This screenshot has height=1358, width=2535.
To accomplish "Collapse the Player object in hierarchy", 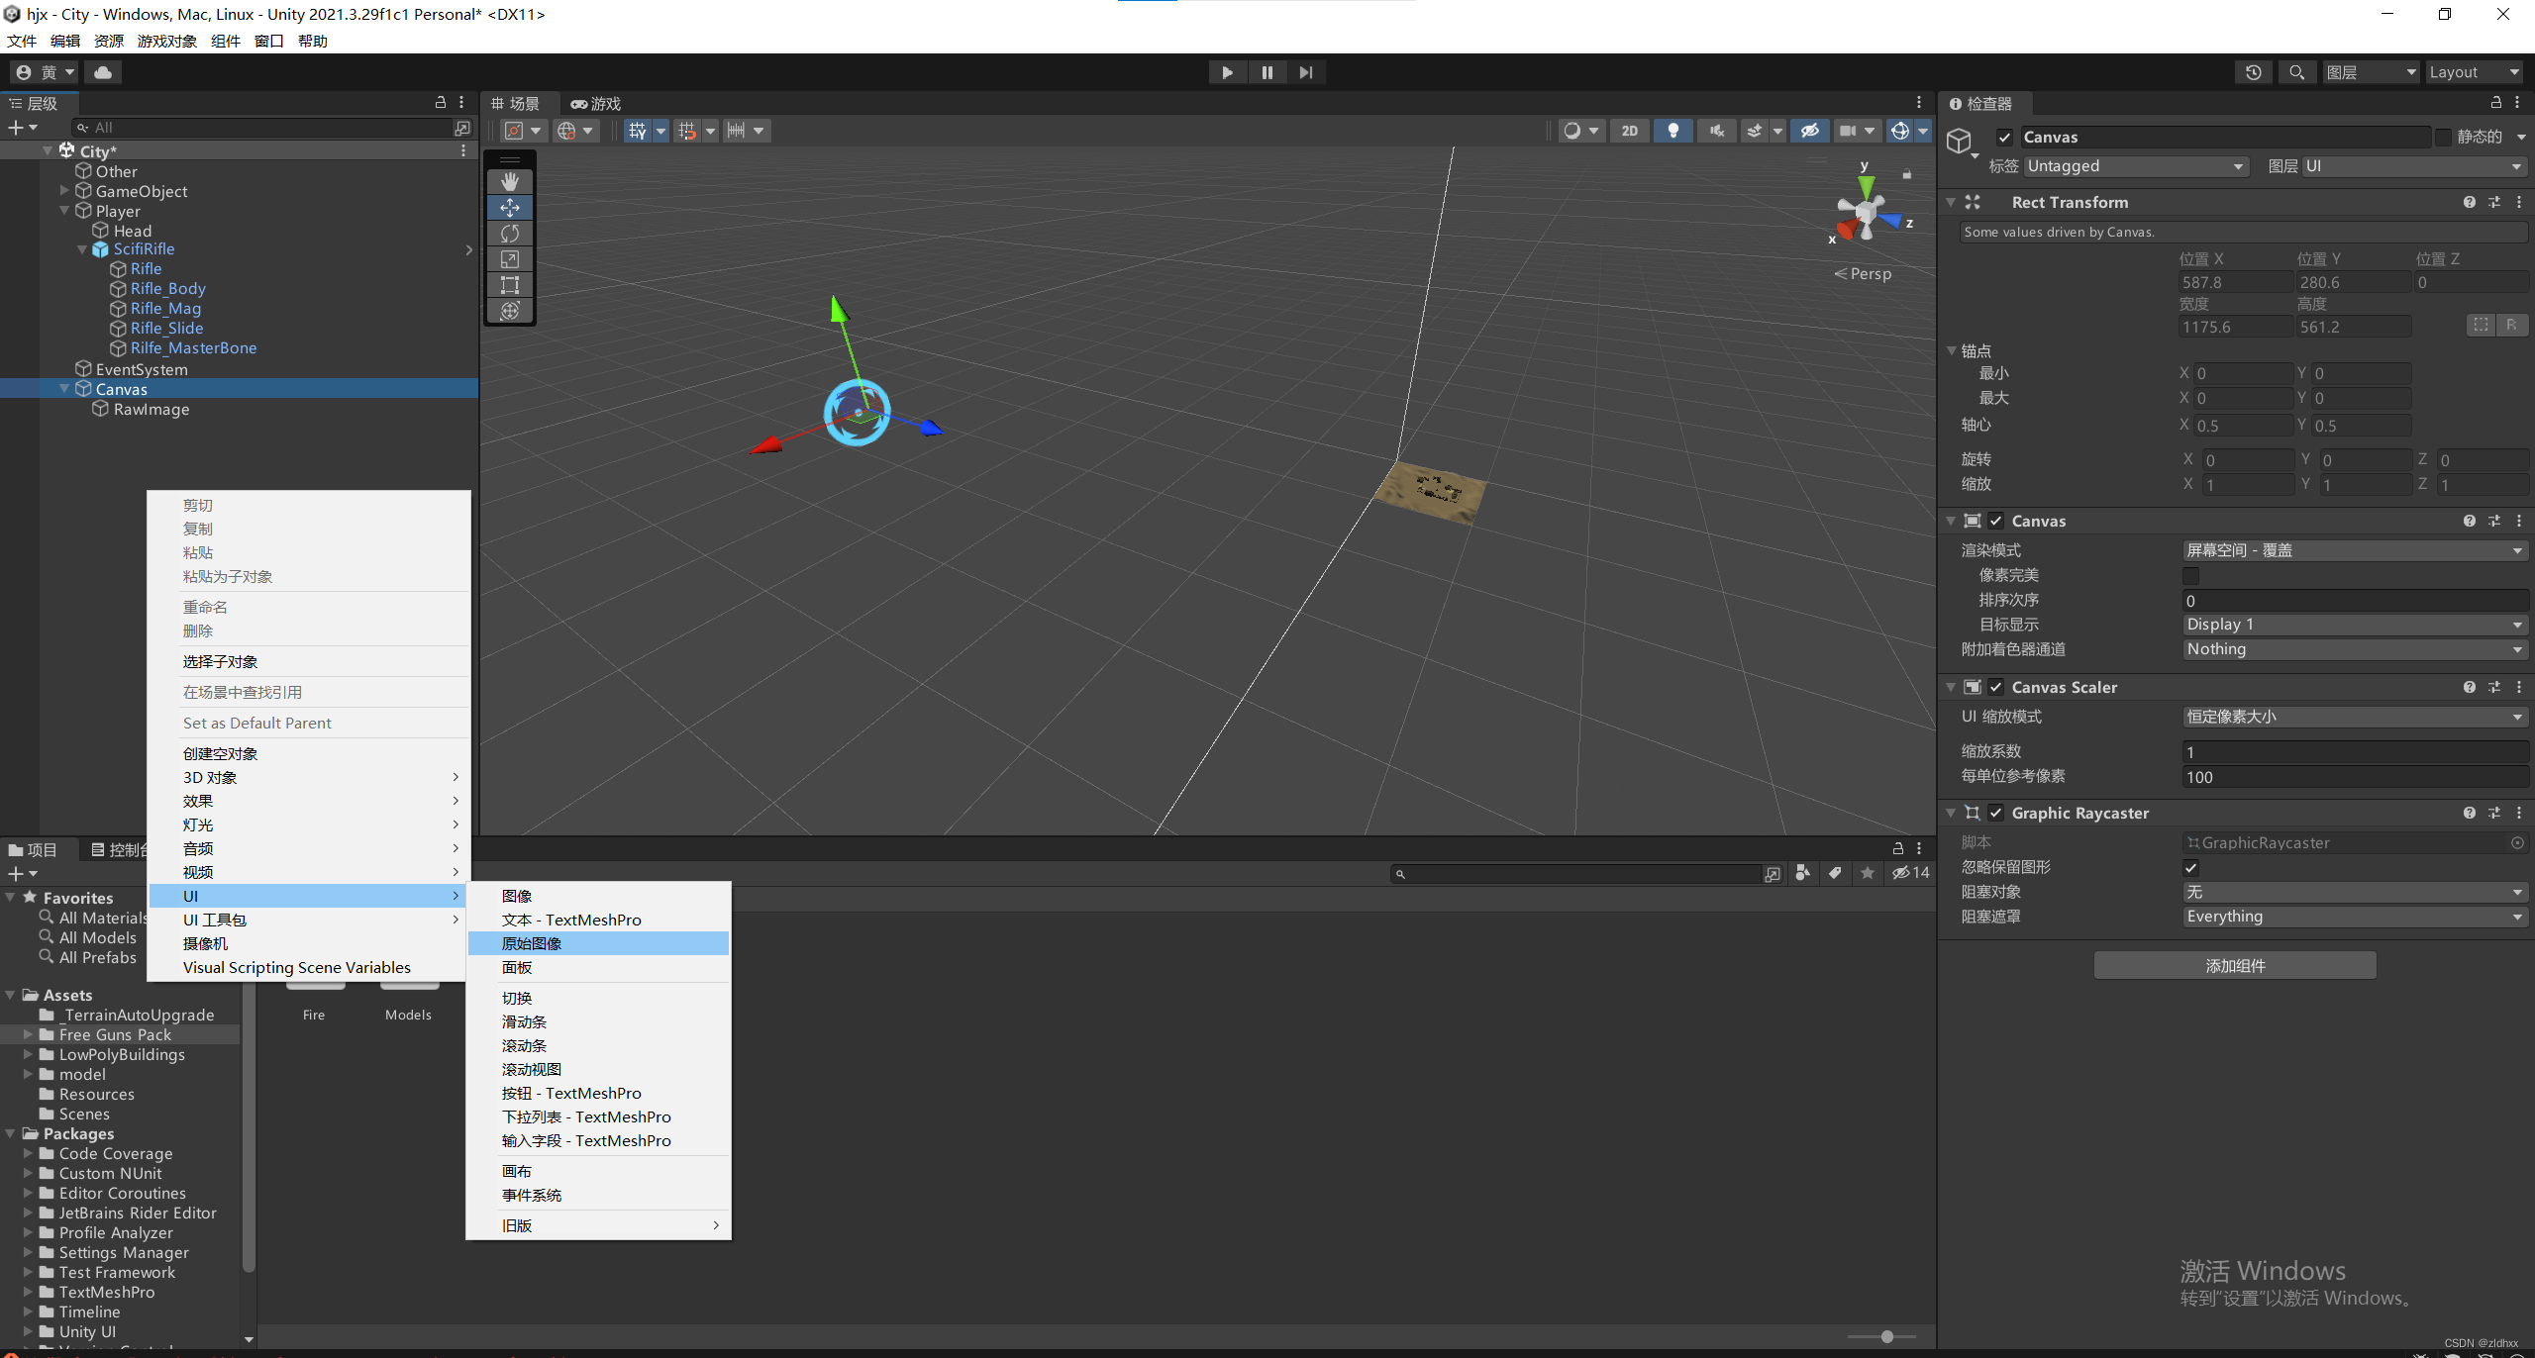I will pyautogui.click(x=65, y=211).
